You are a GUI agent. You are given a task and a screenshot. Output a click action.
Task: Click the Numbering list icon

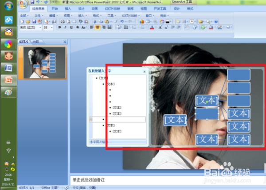pos(134,27)
